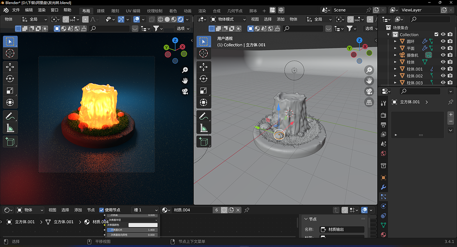Open 槽 1 material slot dropdown

[145, 210]
